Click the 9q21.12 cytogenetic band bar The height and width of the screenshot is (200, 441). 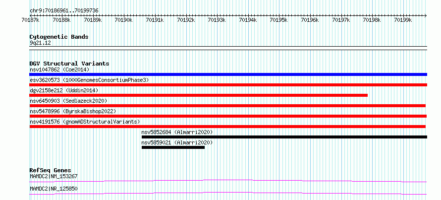(228, 48)
